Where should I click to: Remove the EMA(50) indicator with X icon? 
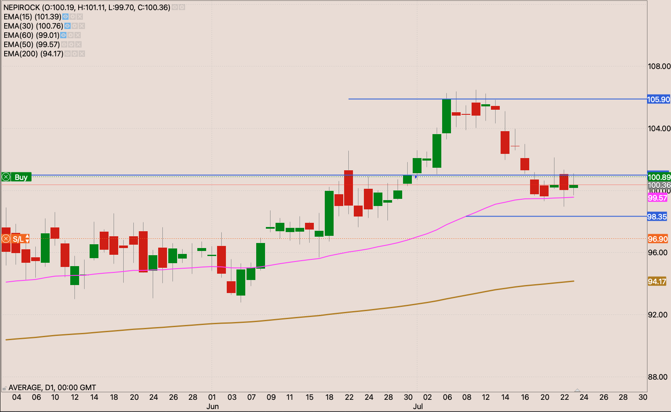(78, 45)
